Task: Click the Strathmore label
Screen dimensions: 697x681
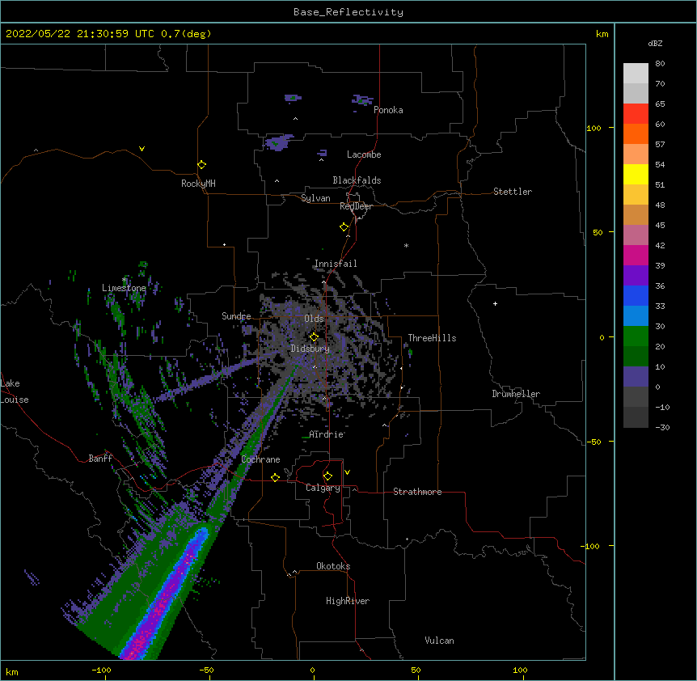Action: [417, 492]
